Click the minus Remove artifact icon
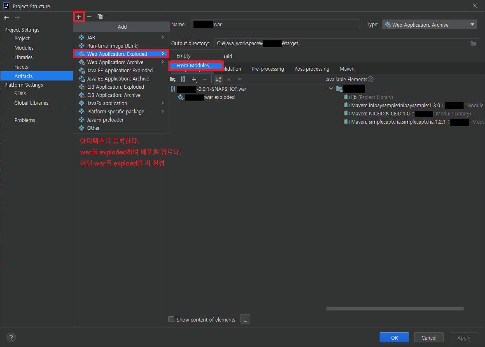The height and width of the screenshot is (347, 485). (x=89, y=17)
